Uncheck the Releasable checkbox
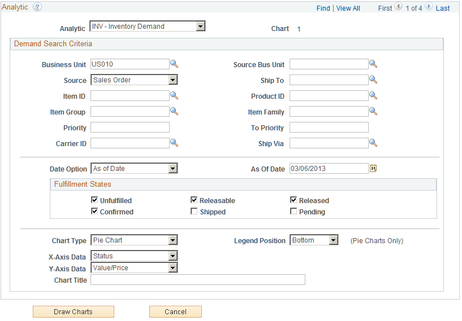 [194, 200]
